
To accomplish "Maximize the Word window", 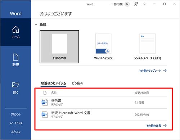I will click(x=165, y=4).
